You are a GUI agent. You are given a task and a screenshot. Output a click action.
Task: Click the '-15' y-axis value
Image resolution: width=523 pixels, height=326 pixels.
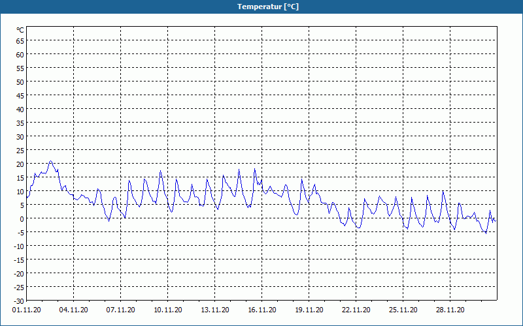coord(19,260)
